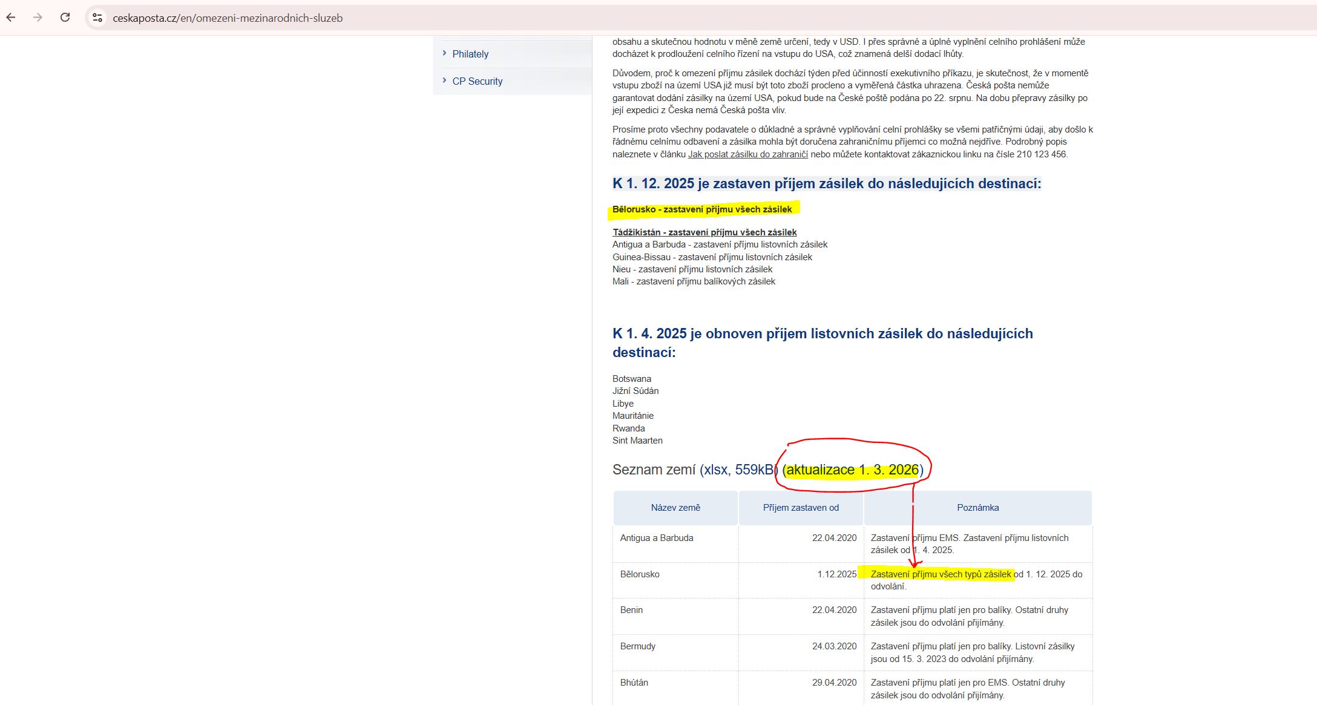Screen dimensions: 1317x705
Task: Click the browser forward arrow
Action: point(38,18)
